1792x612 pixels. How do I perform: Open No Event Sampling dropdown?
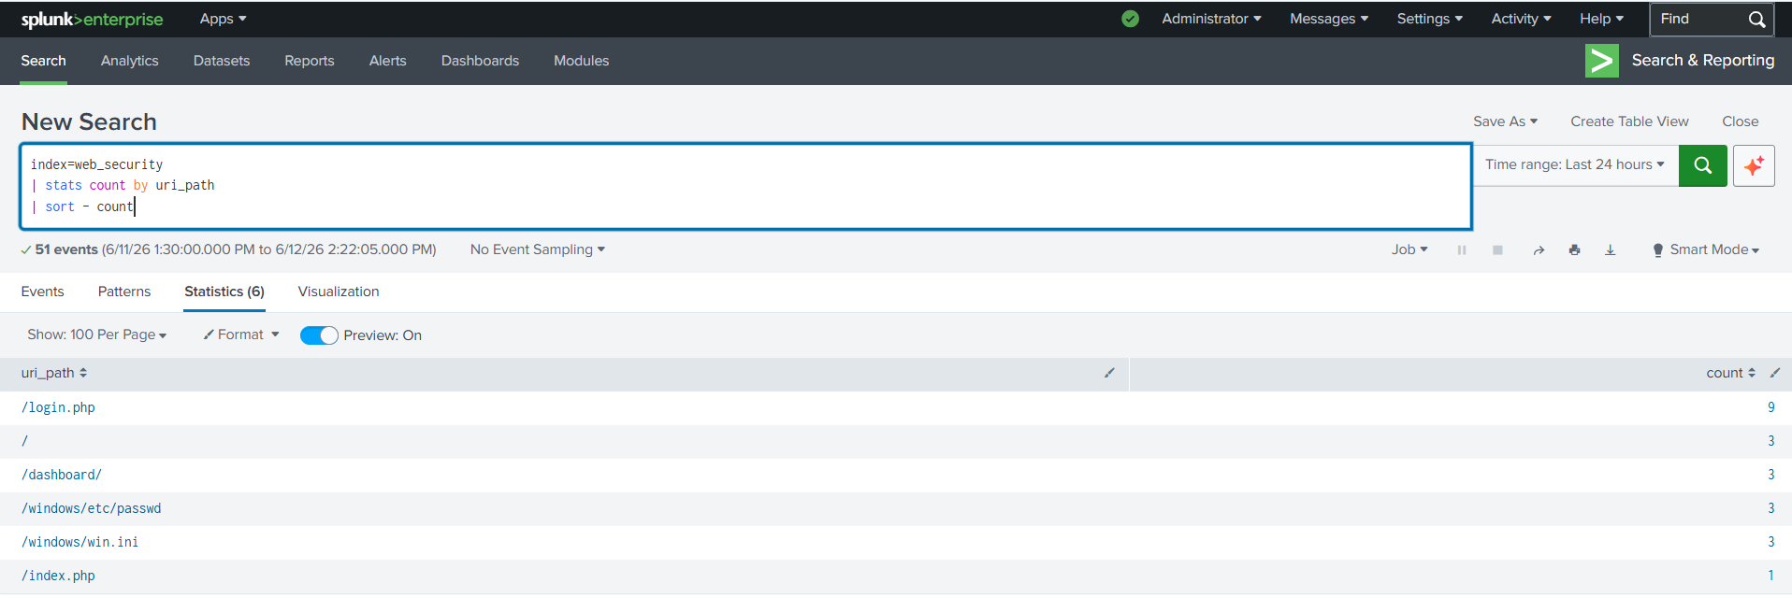pyautogui.click(x=538, y=249)
